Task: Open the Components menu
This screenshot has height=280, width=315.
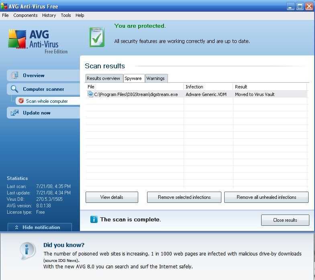Action: (25, 15)
